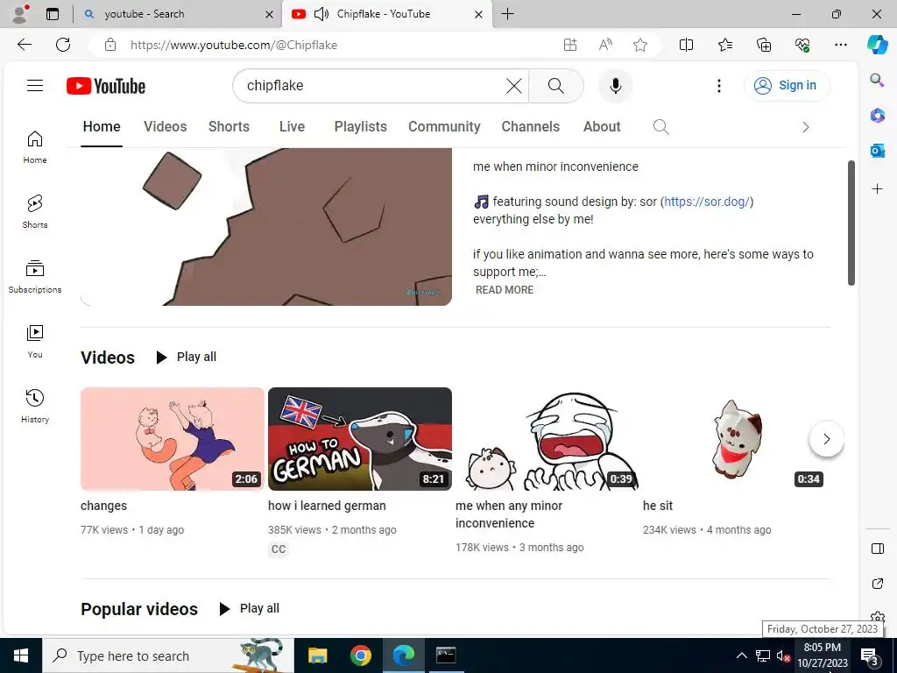
Task: Open Shorts in the YouTube sidebar
Action: click(35, 212)
